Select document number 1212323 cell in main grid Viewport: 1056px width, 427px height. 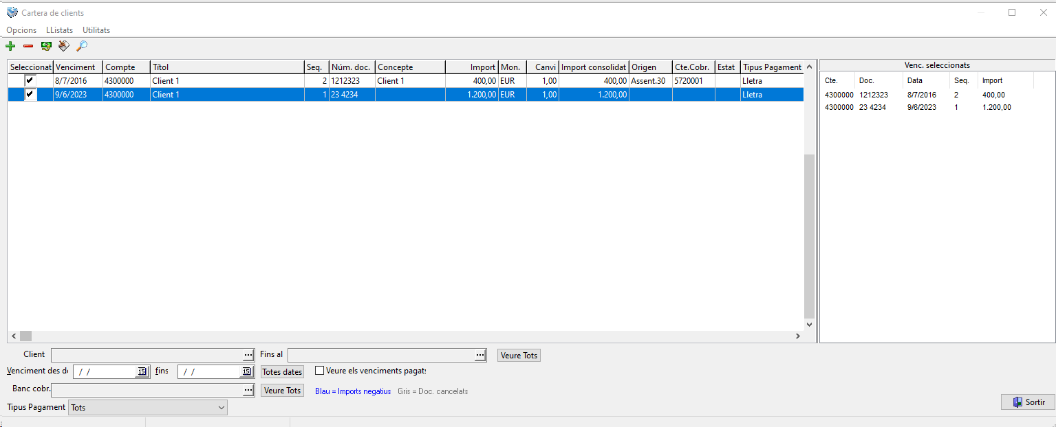[x=352, y=81]
